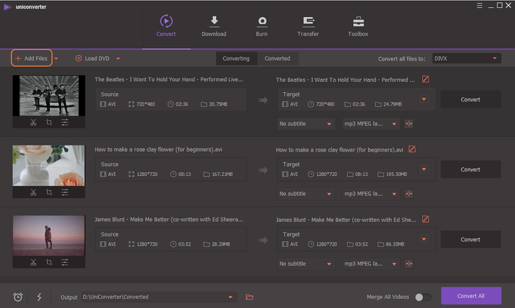Toggle the Merge All Videos switch

pos(423,297)
